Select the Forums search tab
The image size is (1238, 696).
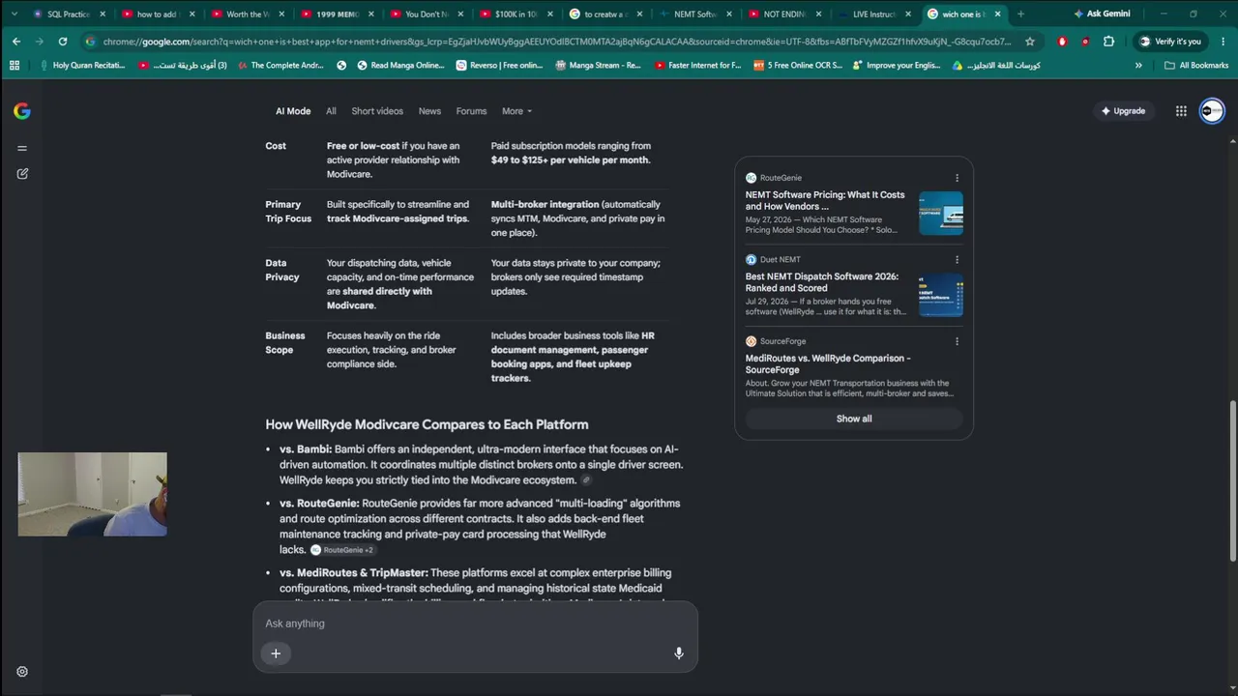[471, 111]
